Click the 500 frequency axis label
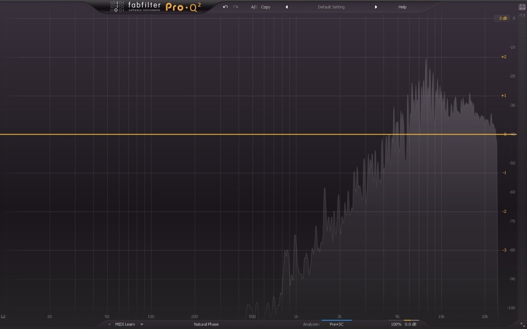Viewport: 527px width, 329px height. pyautogui.click(x=252, y=317)
